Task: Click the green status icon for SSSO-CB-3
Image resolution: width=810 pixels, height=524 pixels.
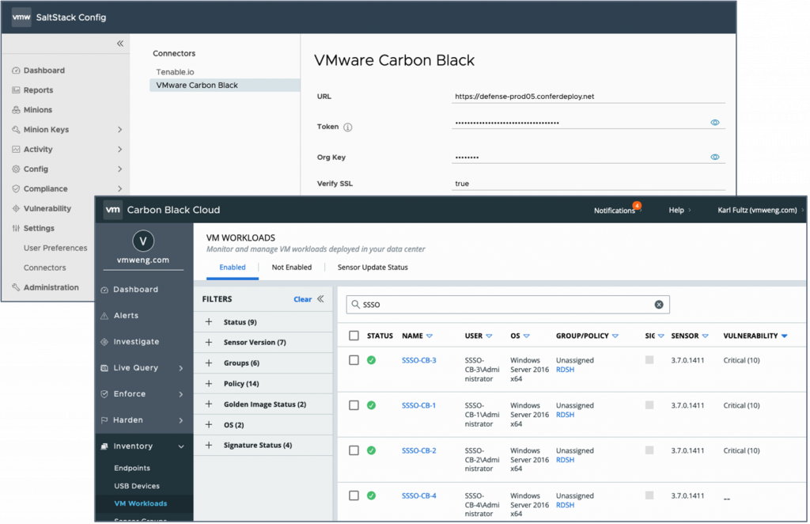Action: pos(371,360)
